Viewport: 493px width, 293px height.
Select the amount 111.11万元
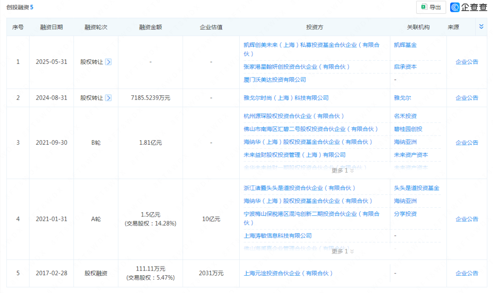click(x=150, y=269)
